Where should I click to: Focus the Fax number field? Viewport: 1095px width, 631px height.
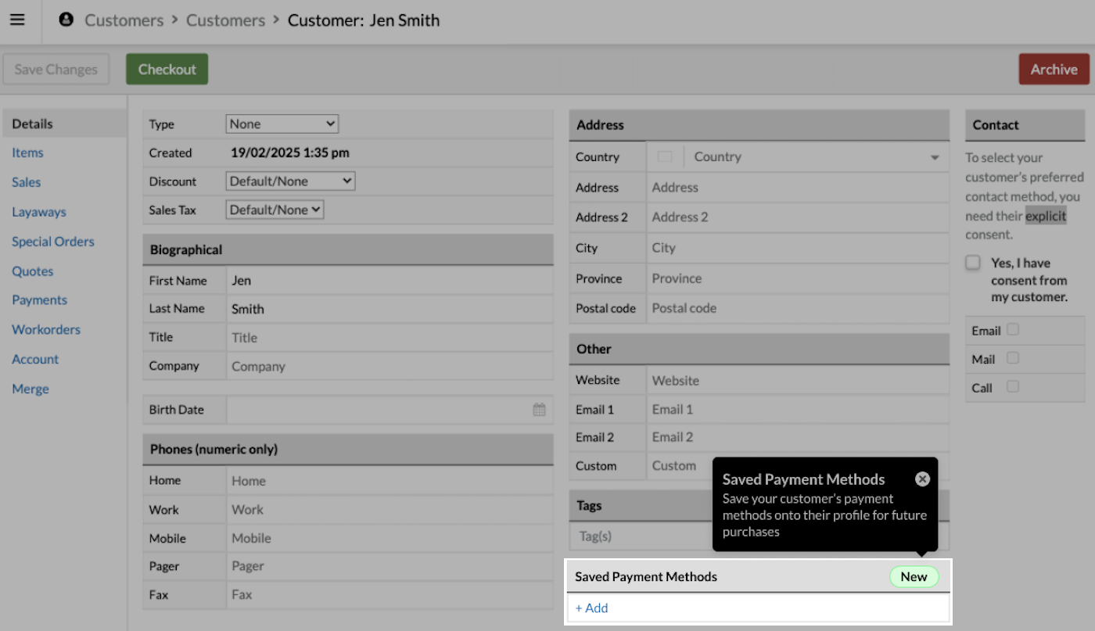(x=390, y=595)
